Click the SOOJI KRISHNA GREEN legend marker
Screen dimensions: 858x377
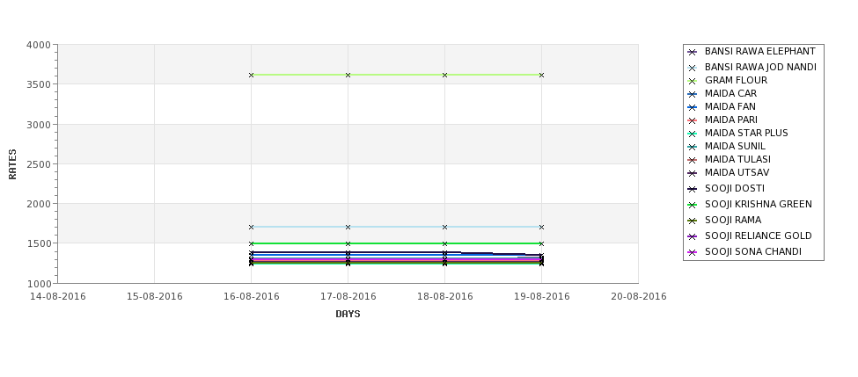click(x=693, y=205)
